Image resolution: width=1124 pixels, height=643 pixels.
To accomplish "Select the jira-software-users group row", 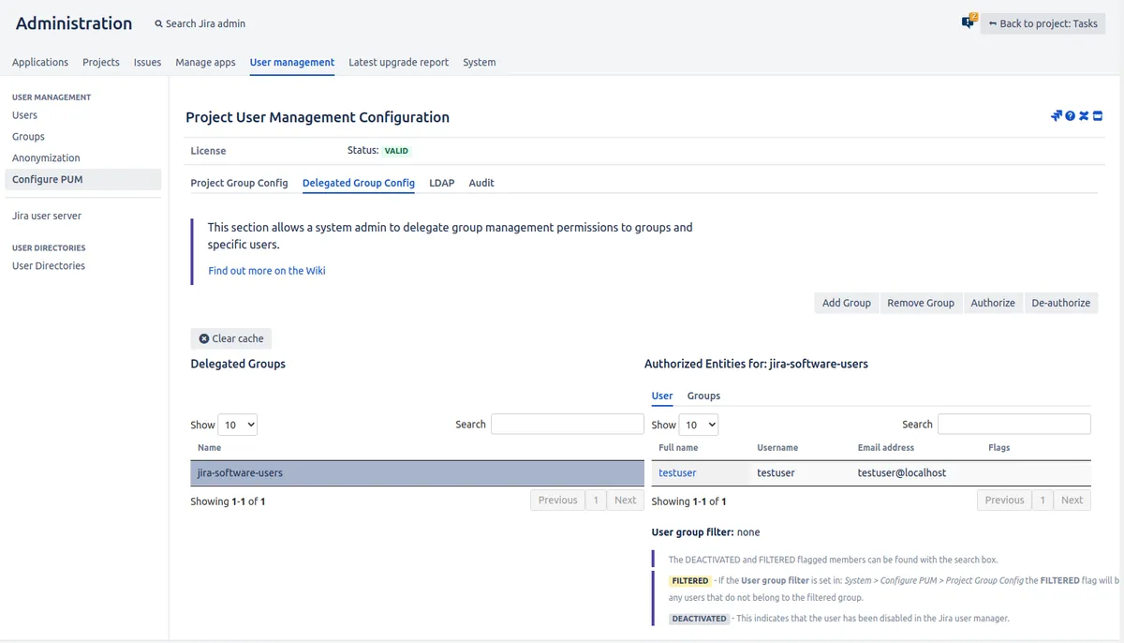I will [417, 473].
